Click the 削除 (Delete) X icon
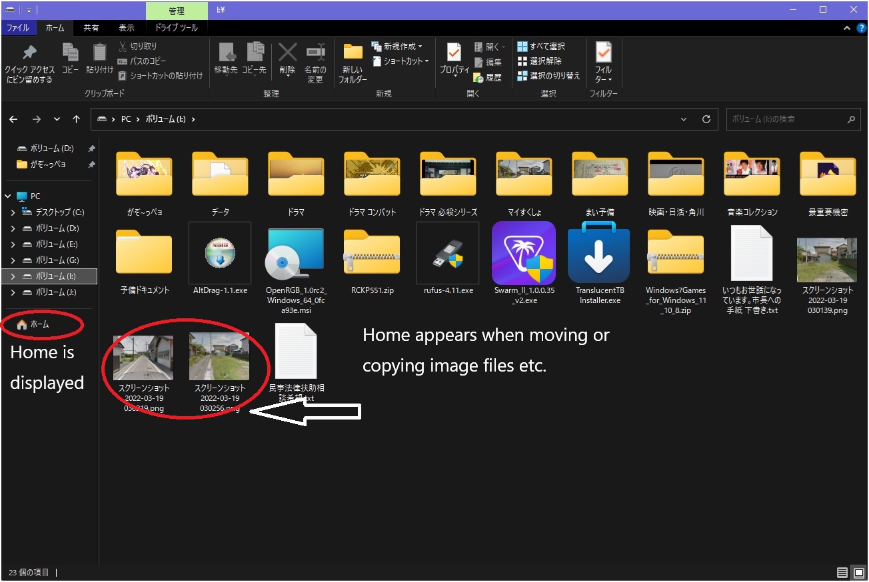The image size is (869, 582). pyautogui.click(x=287, y=53)
